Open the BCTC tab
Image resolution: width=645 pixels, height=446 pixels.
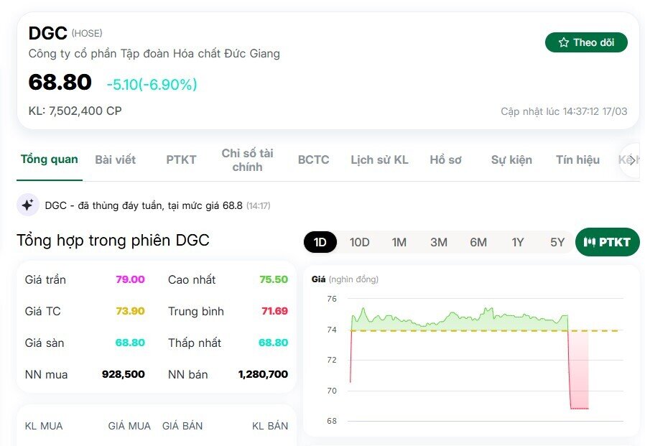click(x=312, y=160)
